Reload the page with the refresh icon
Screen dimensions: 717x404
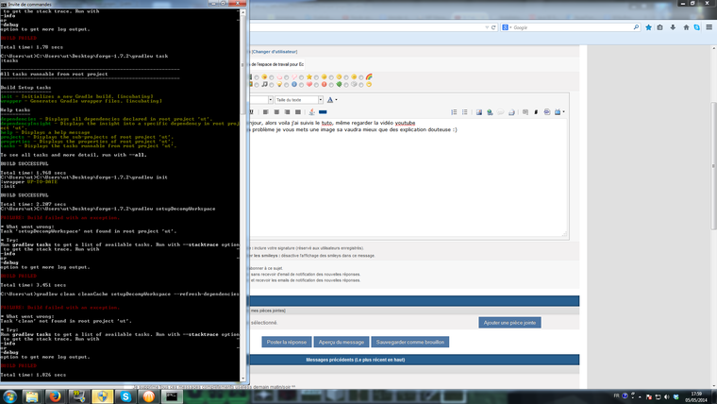[492, 27]
